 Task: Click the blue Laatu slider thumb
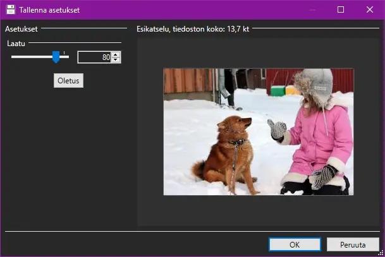pyautogui.click(x=56, y=57)
